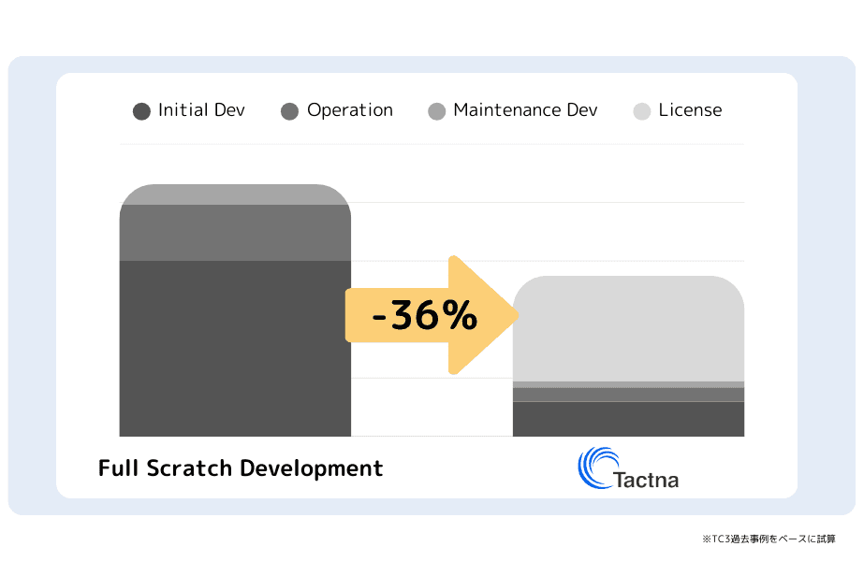Select the 'License' legend label

[x=690, y=110]
